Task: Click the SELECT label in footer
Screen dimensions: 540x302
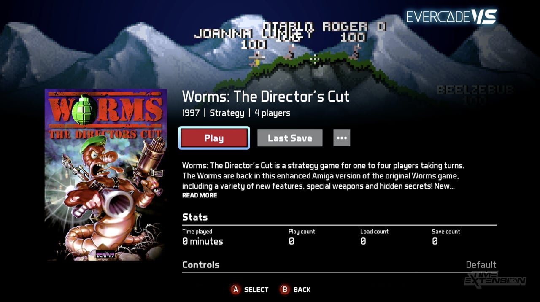Action: click(256, 290)
